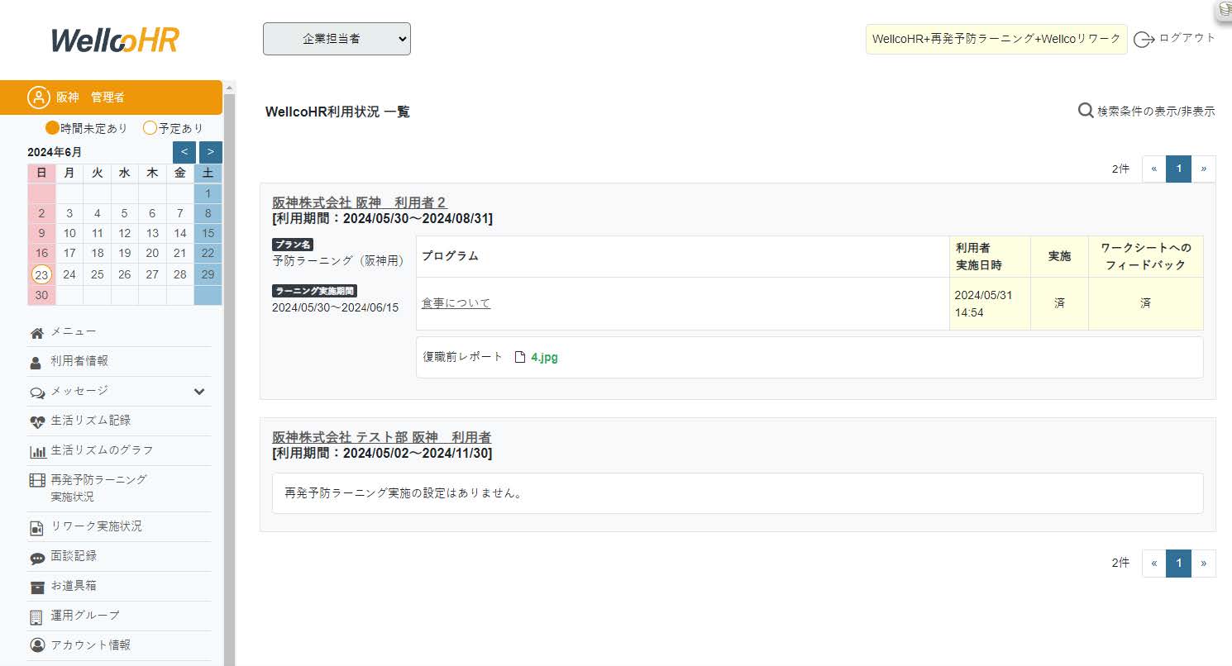Click the building icon for 運用グループ
Screen dimensions: 1232x666
click(36, 616)
